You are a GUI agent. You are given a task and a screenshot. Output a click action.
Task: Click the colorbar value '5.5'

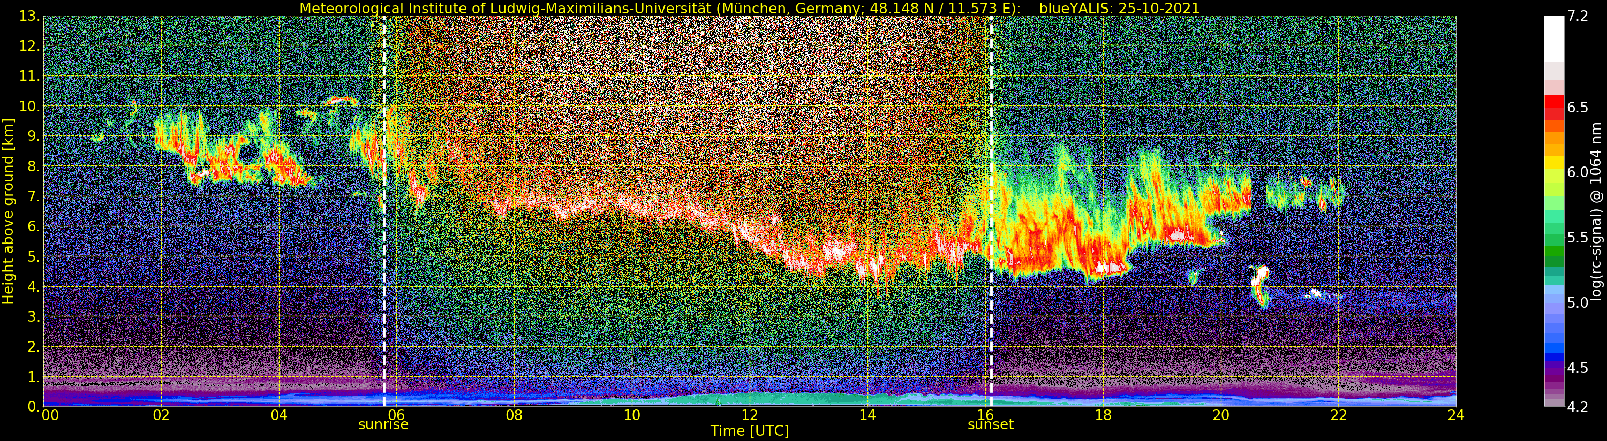[x=1577, y=238]
